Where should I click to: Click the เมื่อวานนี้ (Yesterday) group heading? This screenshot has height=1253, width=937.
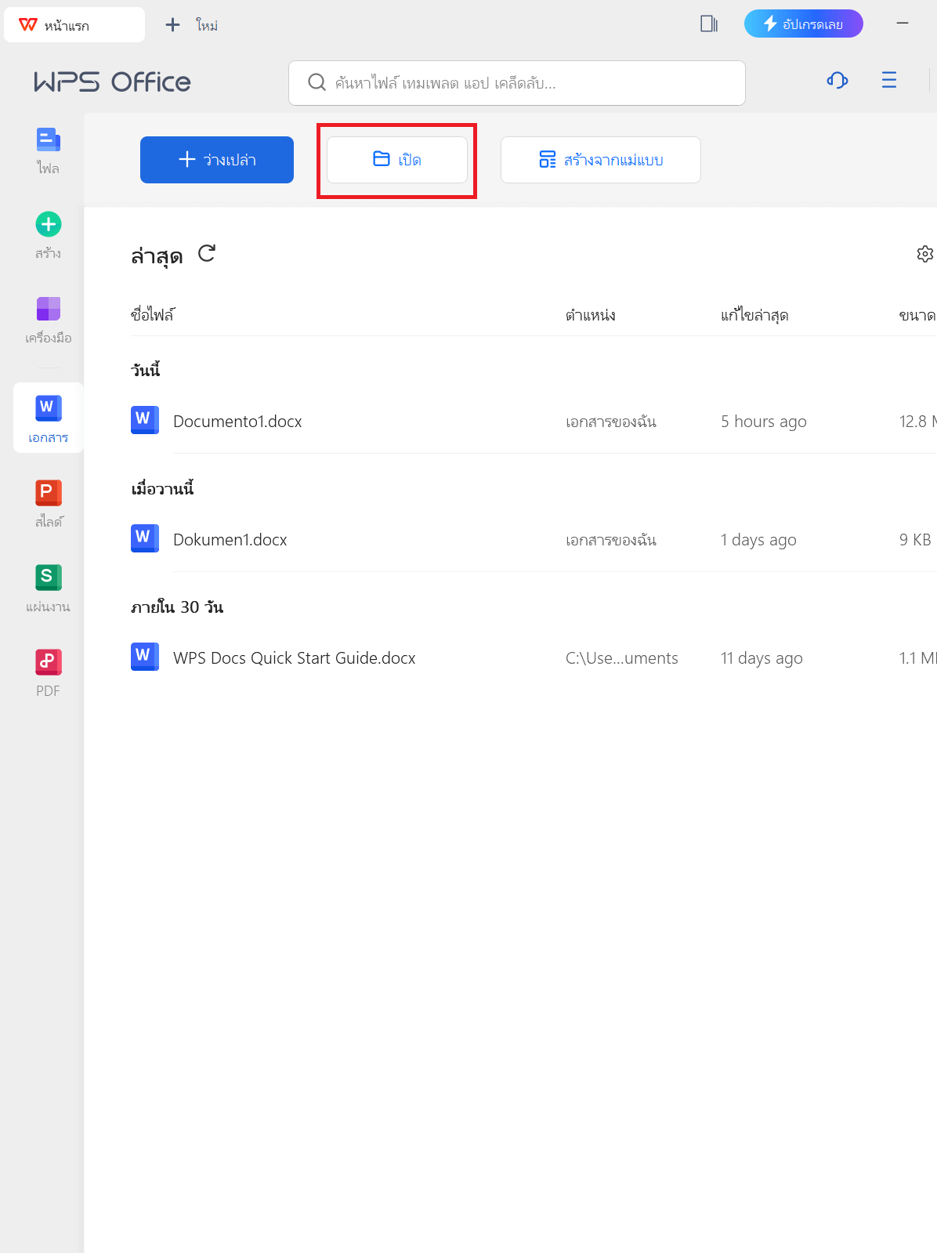click(x=162, y=488)
